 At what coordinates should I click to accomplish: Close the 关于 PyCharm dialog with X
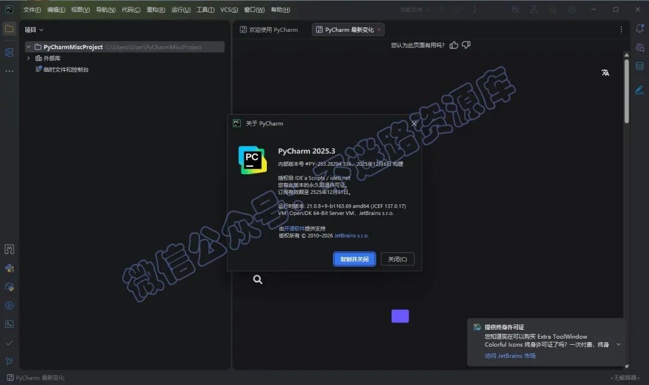[414, 124]
